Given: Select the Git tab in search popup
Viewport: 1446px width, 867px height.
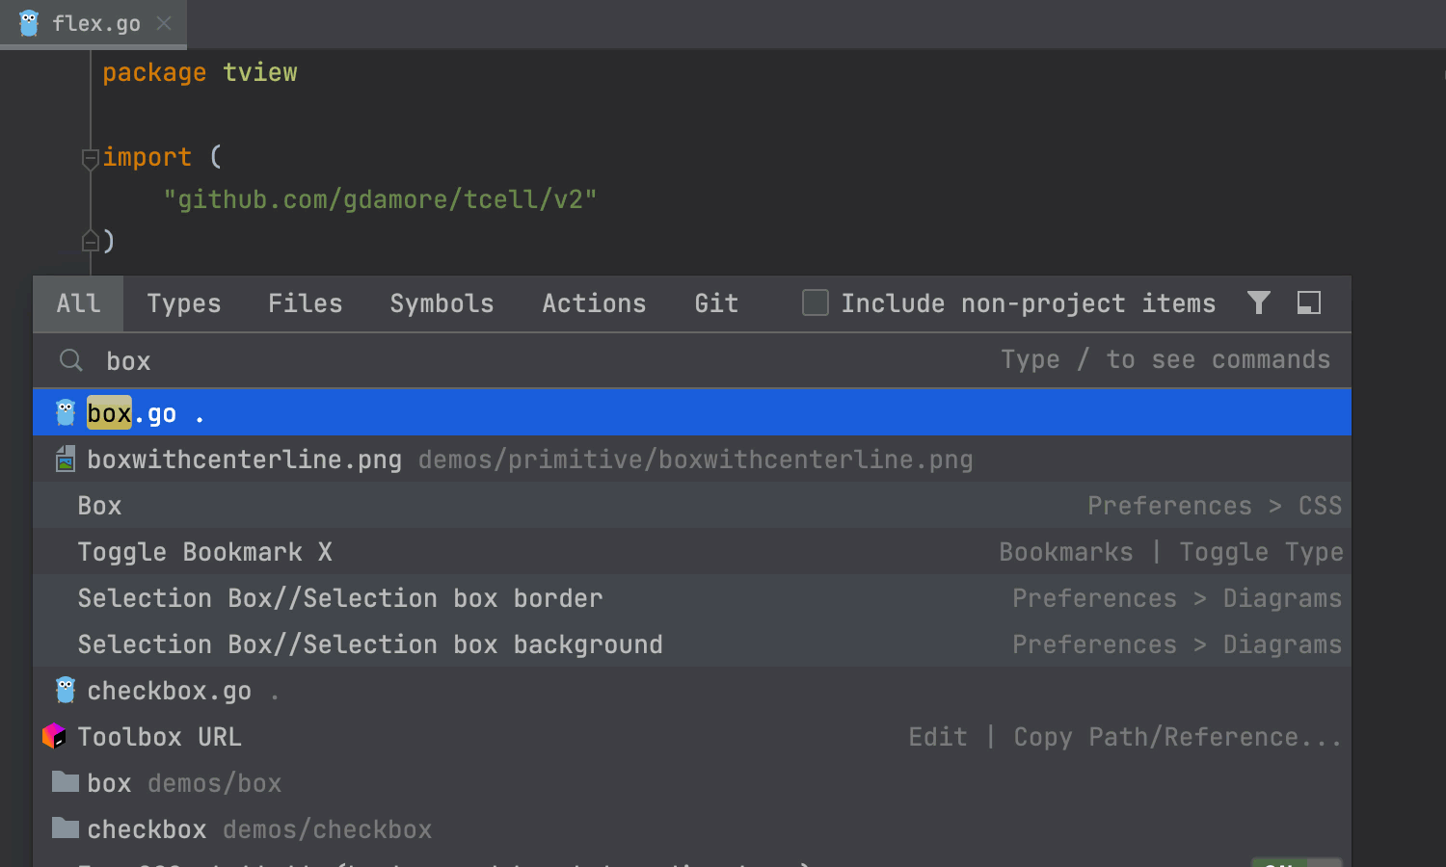Looking at the screenshot, I should pyautogui.click(x=716, y=304).
